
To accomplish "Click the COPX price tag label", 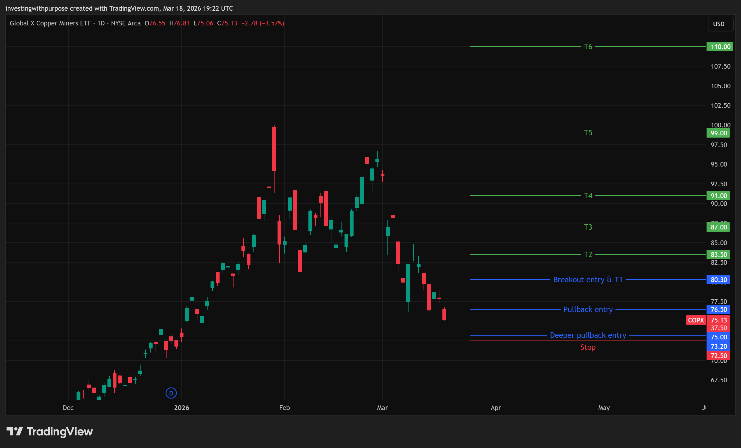I will (x=696, y=320).
